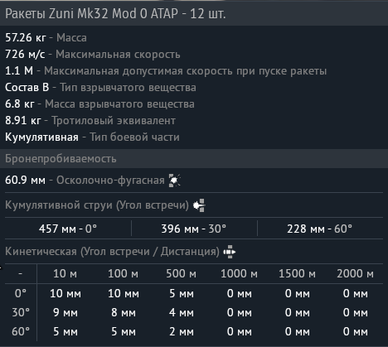Image resolution: width=388 pixels, height=347 pixels.
Task: Click 'Кинетическая (Угол встречи / Дистанция)' heading
Action: (112, 252)
